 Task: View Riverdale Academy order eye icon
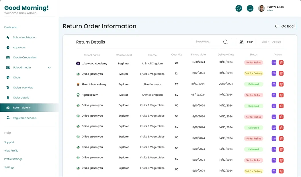coord(274,84)
